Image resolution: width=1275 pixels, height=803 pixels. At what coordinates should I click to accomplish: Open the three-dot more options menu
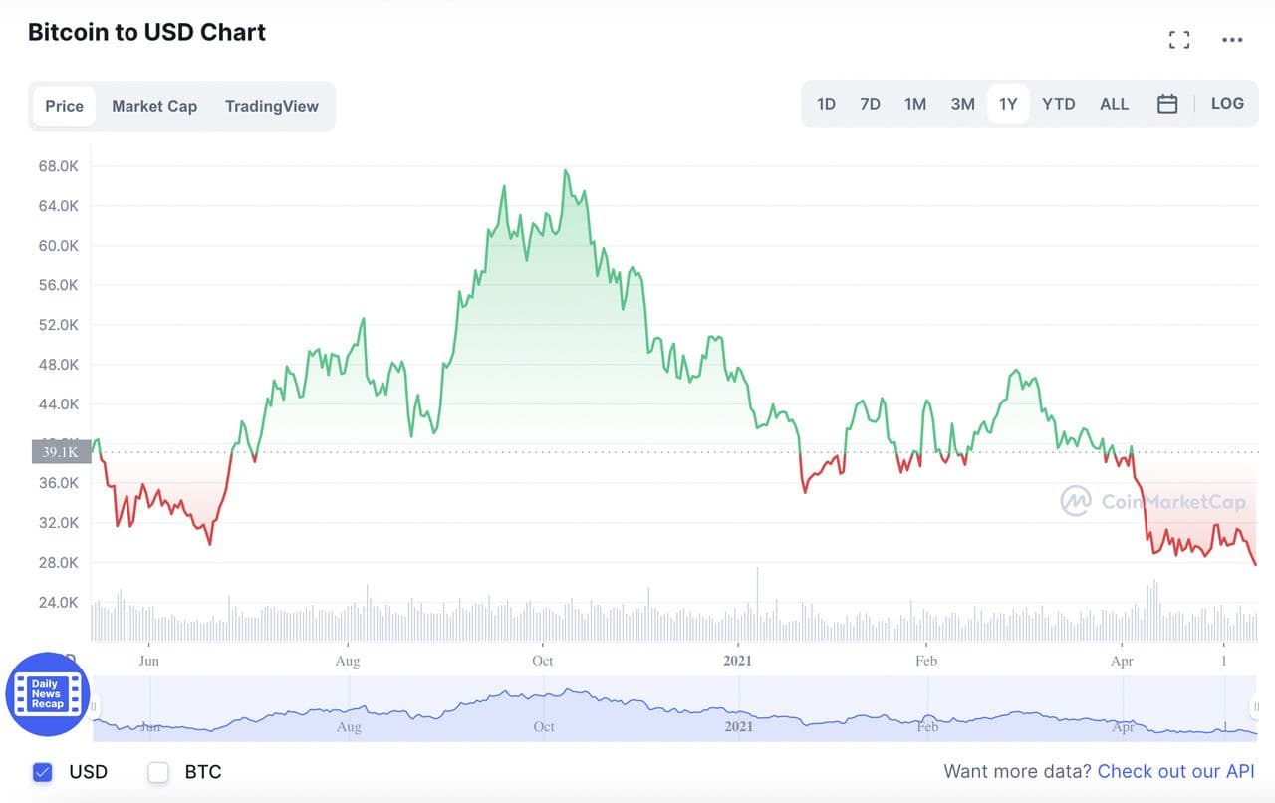pos(1232,40)
